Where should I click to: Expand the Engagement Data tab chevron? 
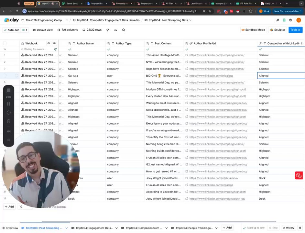(116, 228)
